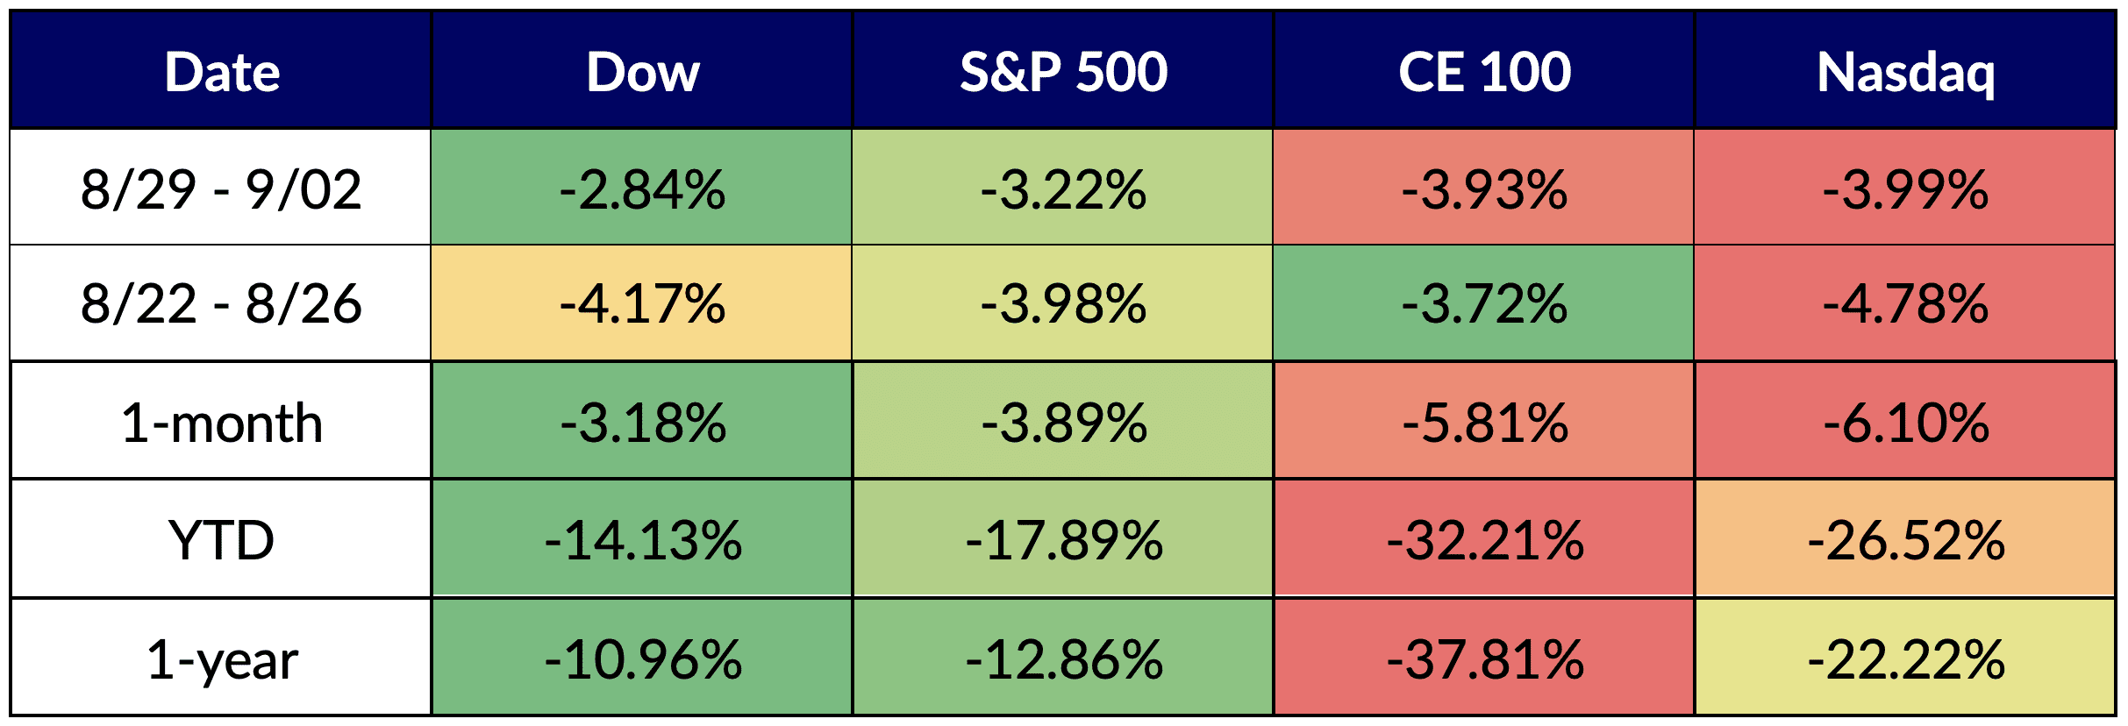The image size is (2128, 726).
Task: Click the orange Nasdaq -26.52% cell
Action: point(1905,539)
